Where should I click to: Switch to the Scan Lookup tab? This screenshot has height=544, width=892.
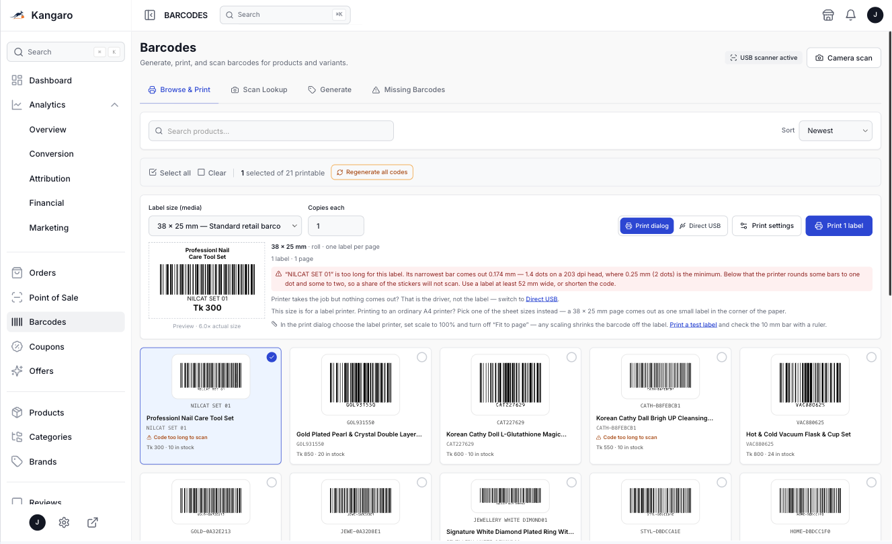tap(259, 89)
